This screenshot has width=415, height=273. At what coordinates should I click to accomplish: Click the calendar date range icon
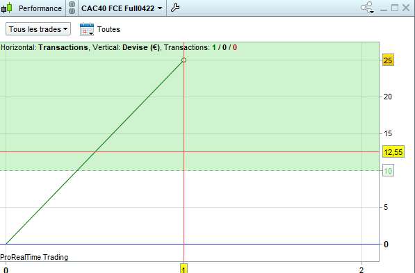[x=87, y=29]
